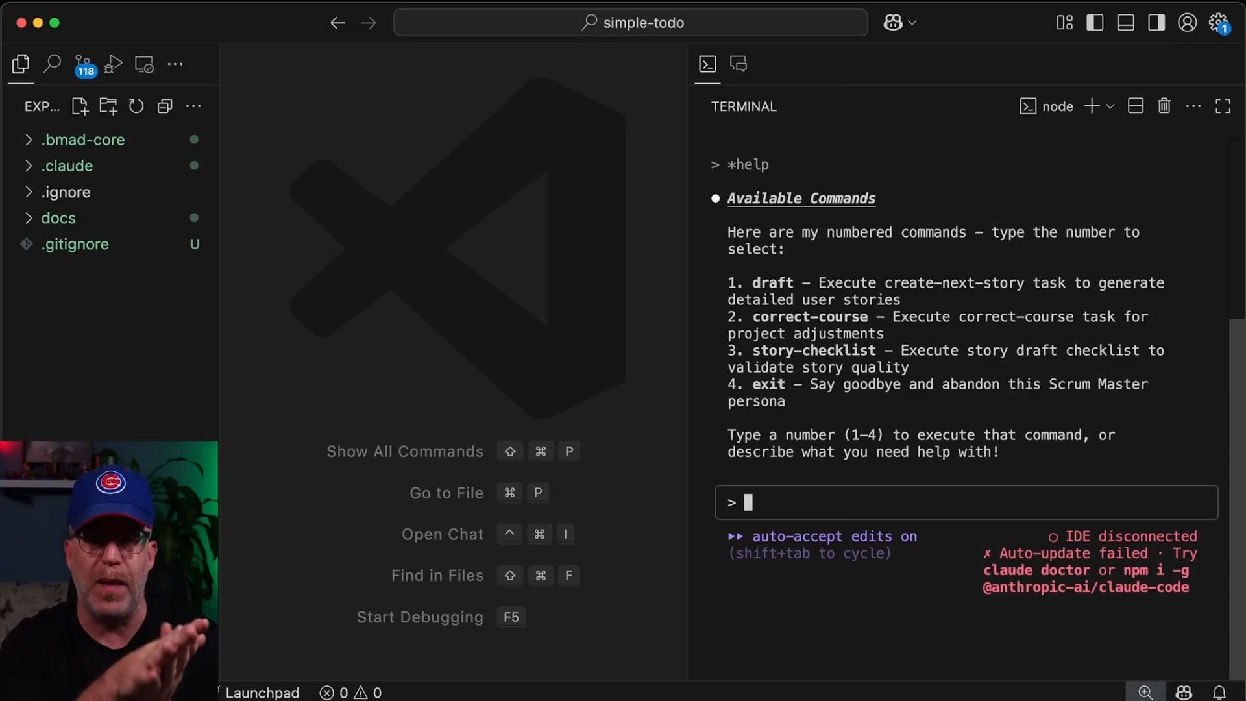
Task: Open new terminal launch profile dropdown
Action: pos(1110,106)
